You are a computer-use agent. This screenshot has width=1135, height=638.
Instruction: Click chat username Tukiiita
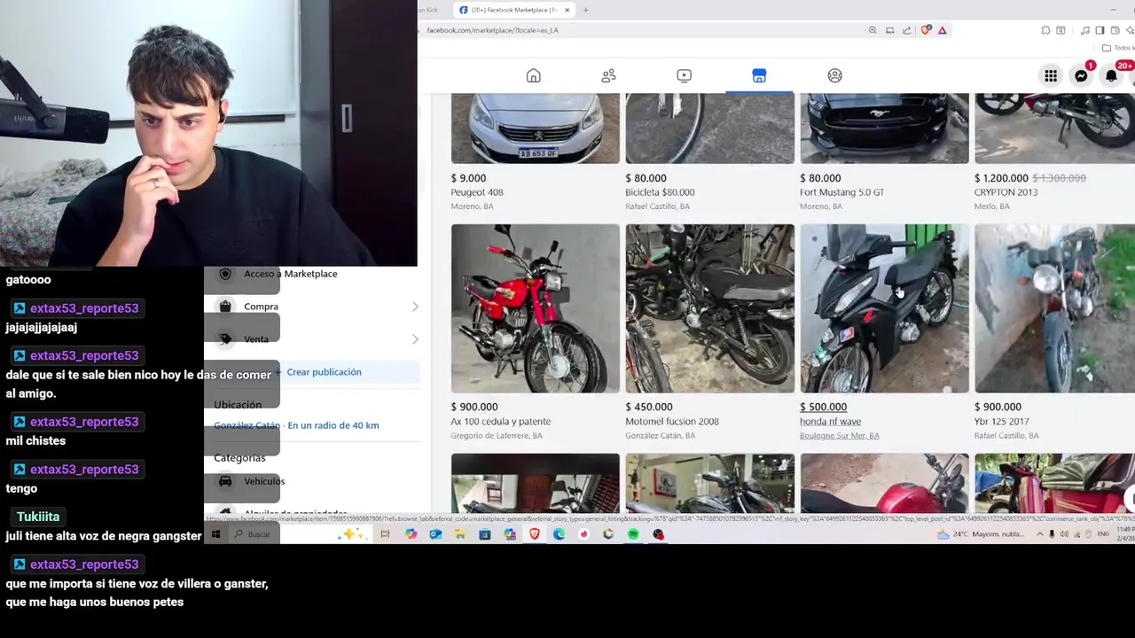(38, 517)
